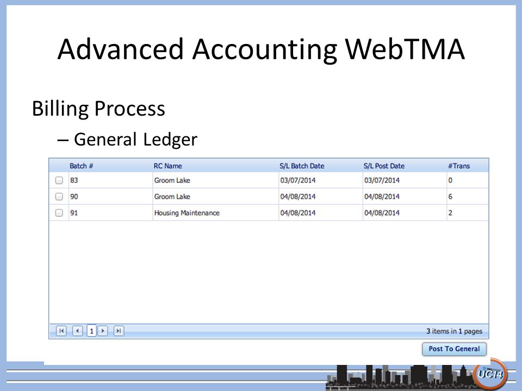The width and height of the screenshot is (522, 391).
Task: Sort by the RC Name column header
Action: pos(168,166)
